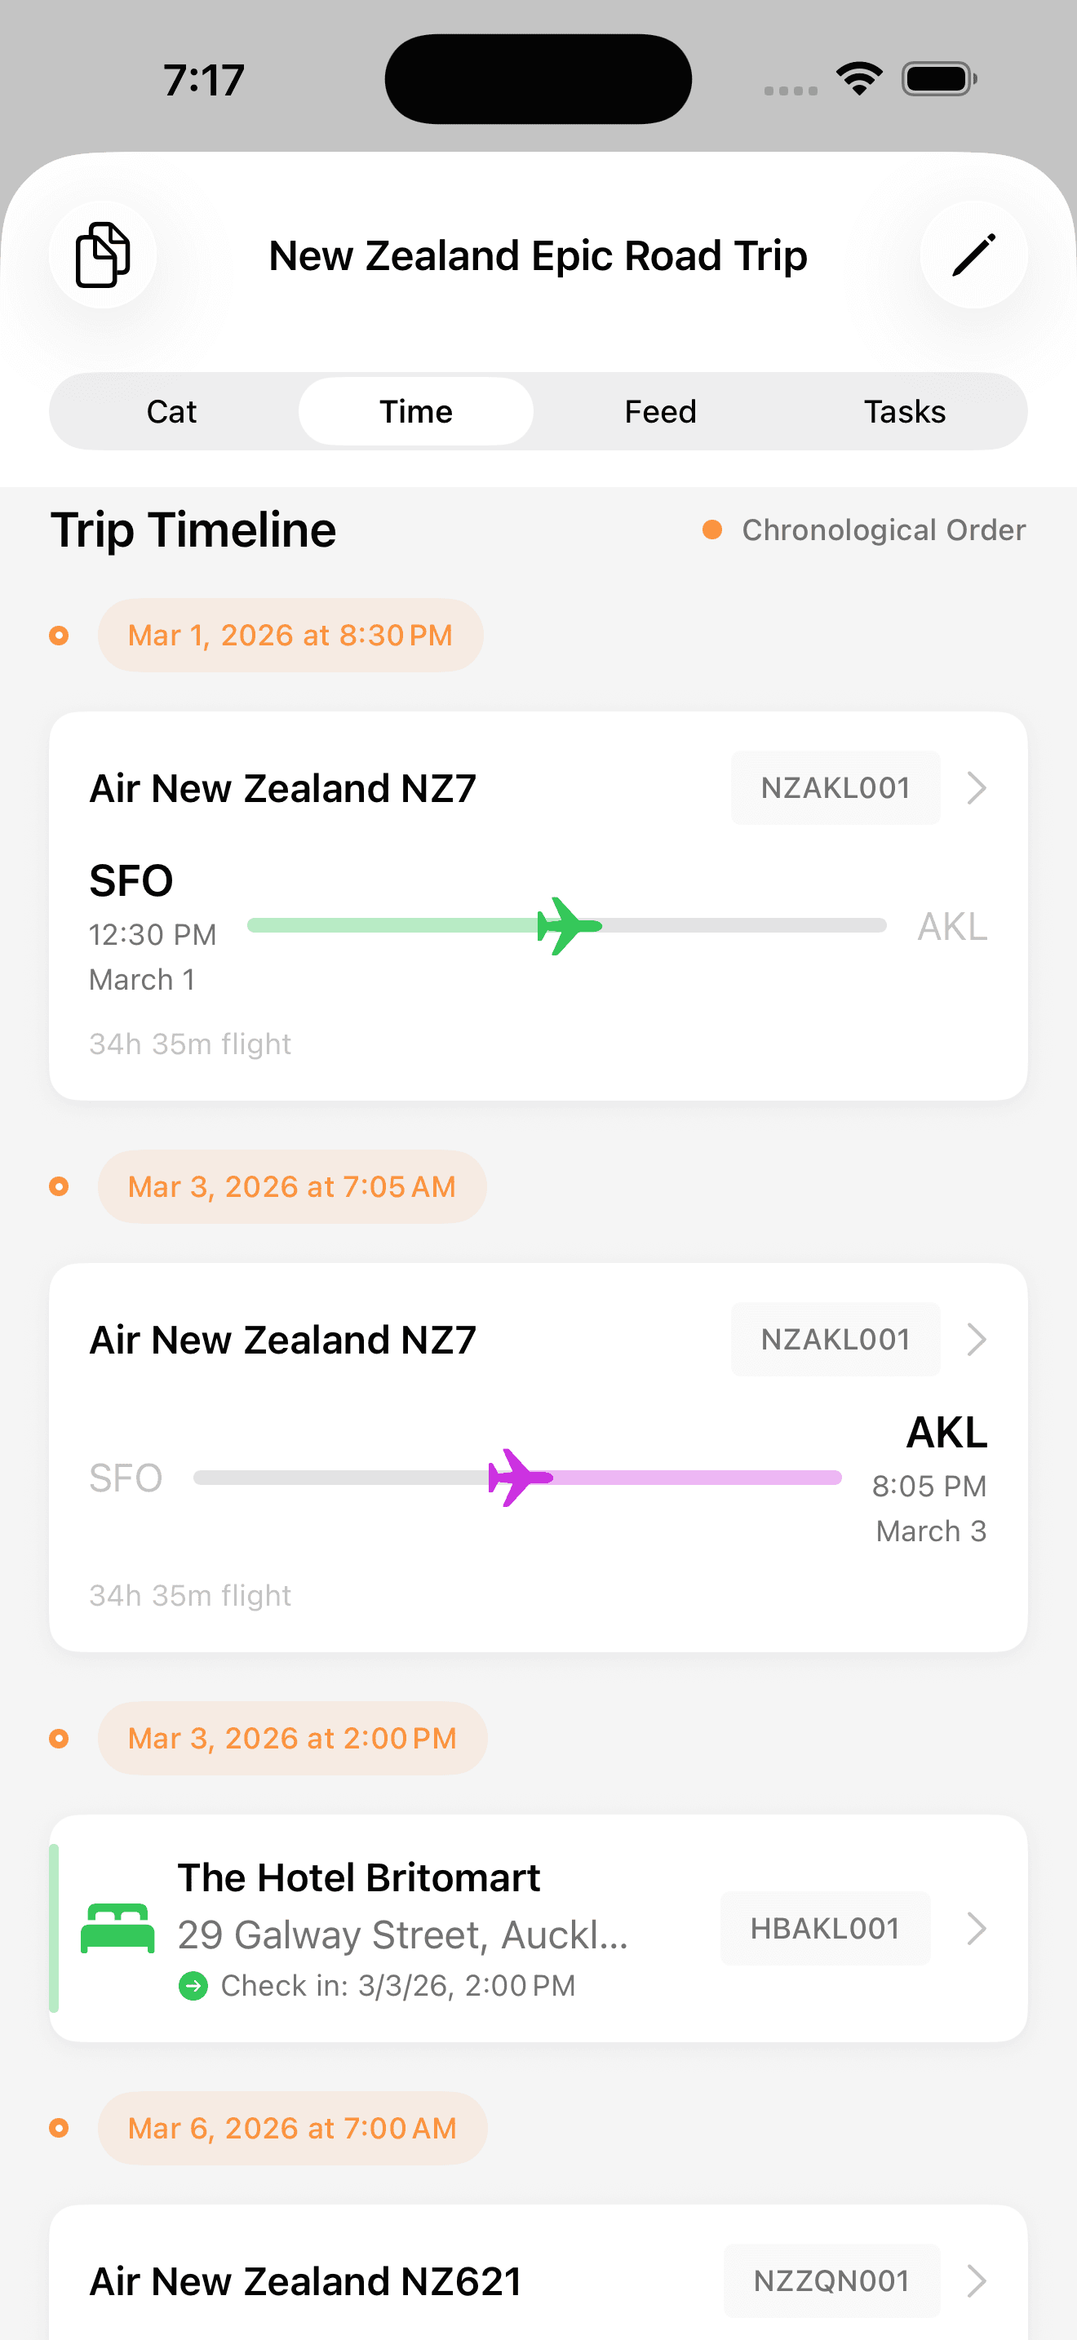Tap the Wi-Fi status icon
Screen dimensions: 1077x2340
(859, 78)
